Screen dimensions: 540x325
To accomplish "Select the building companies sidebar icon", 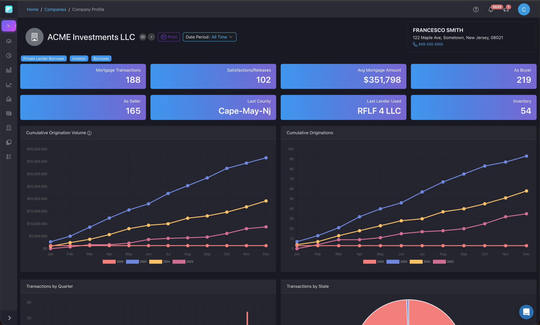I will (9, 128).
